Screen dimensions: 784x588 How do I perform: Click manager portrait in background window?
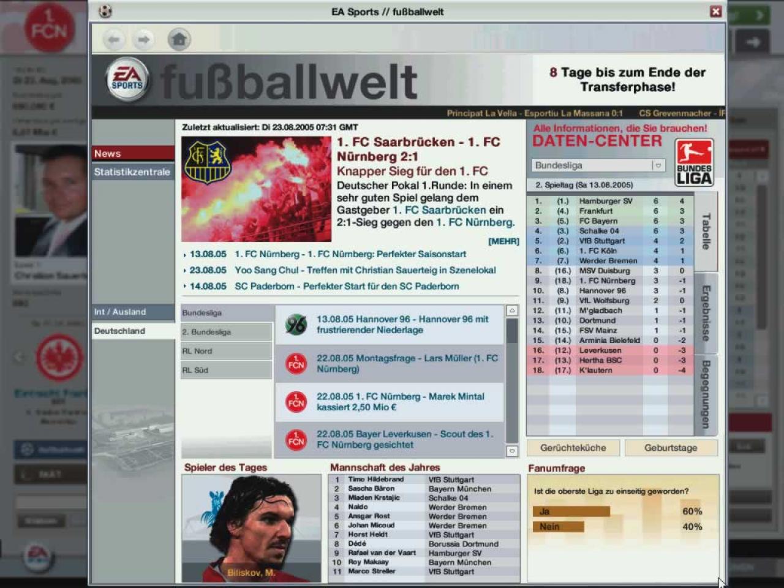click(50, 200)
